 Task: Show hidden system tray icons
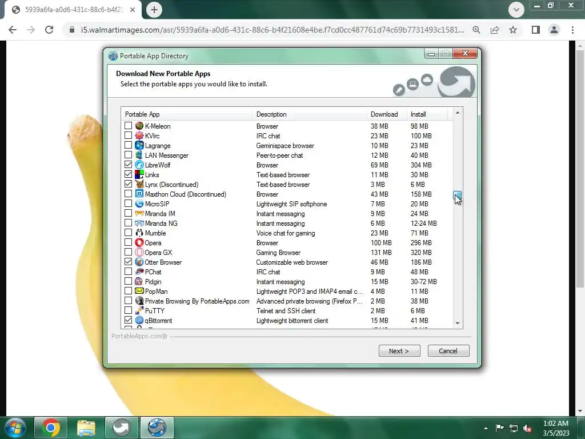486,428
